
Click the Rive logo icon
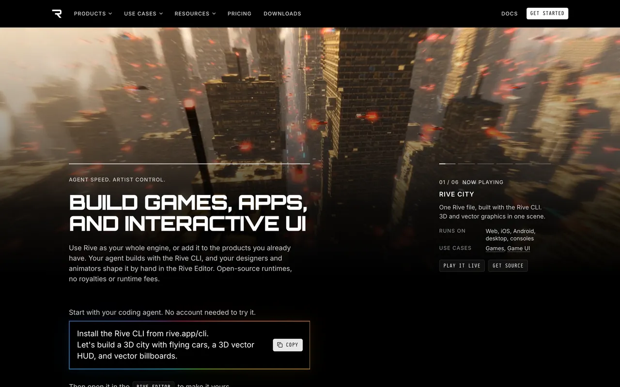tap(57, 14)
